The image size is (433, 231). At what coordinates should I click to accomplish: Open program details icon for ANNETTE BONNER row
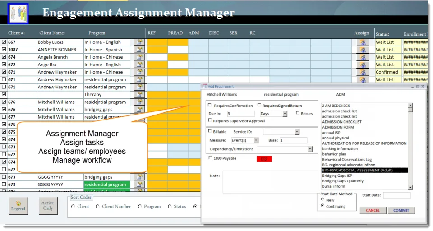pyautogui.click(x=139, y=50)
